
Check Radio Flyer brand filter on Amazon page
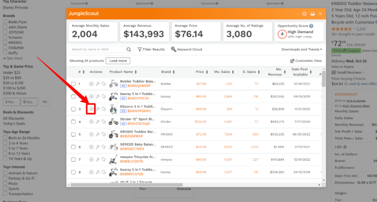(x=5, y=22)
